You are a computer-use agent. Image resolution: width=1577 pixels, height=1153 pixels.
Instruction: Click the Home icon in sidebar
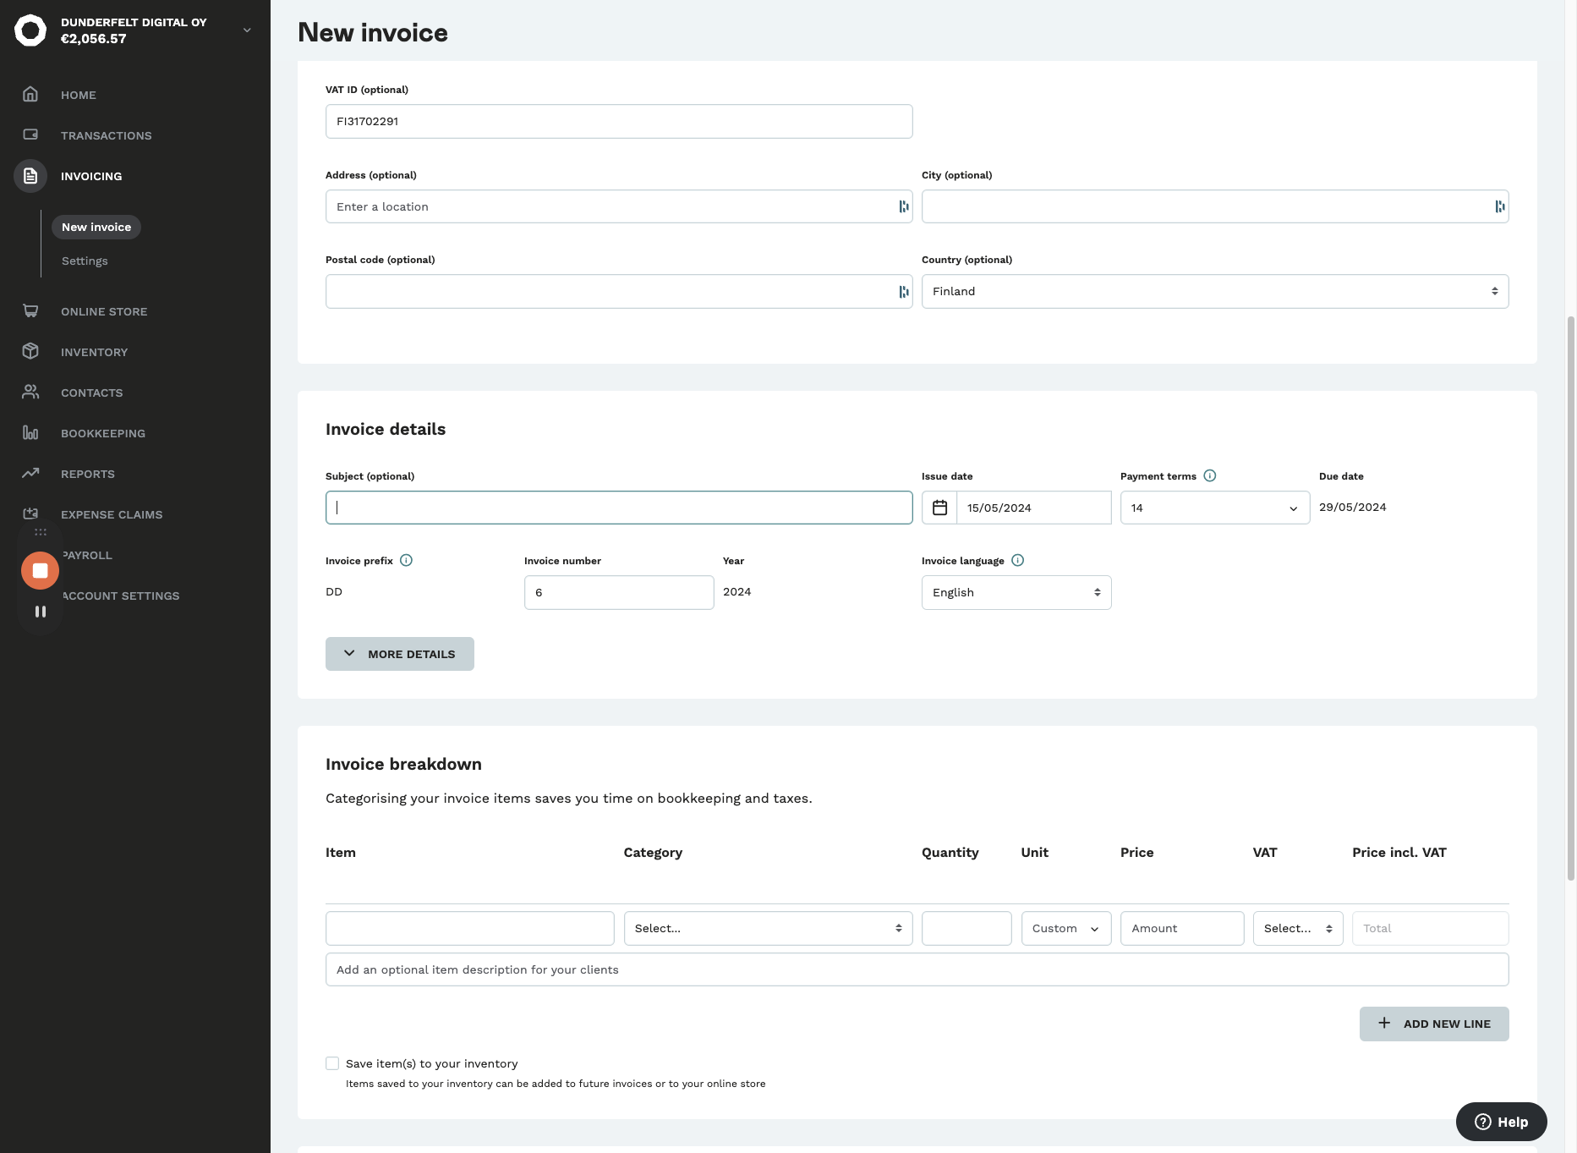coord(30,94)
